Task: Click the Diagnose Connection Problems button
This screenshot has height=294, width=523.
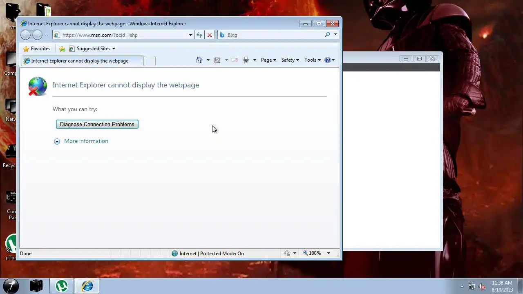Action: point(97,124)
